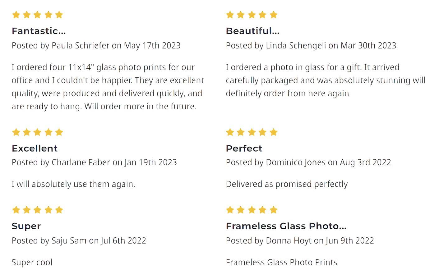Click third star above Beautiful review
Image resolution: width=439 pixels, height=279 pixels.
point(252,15)
